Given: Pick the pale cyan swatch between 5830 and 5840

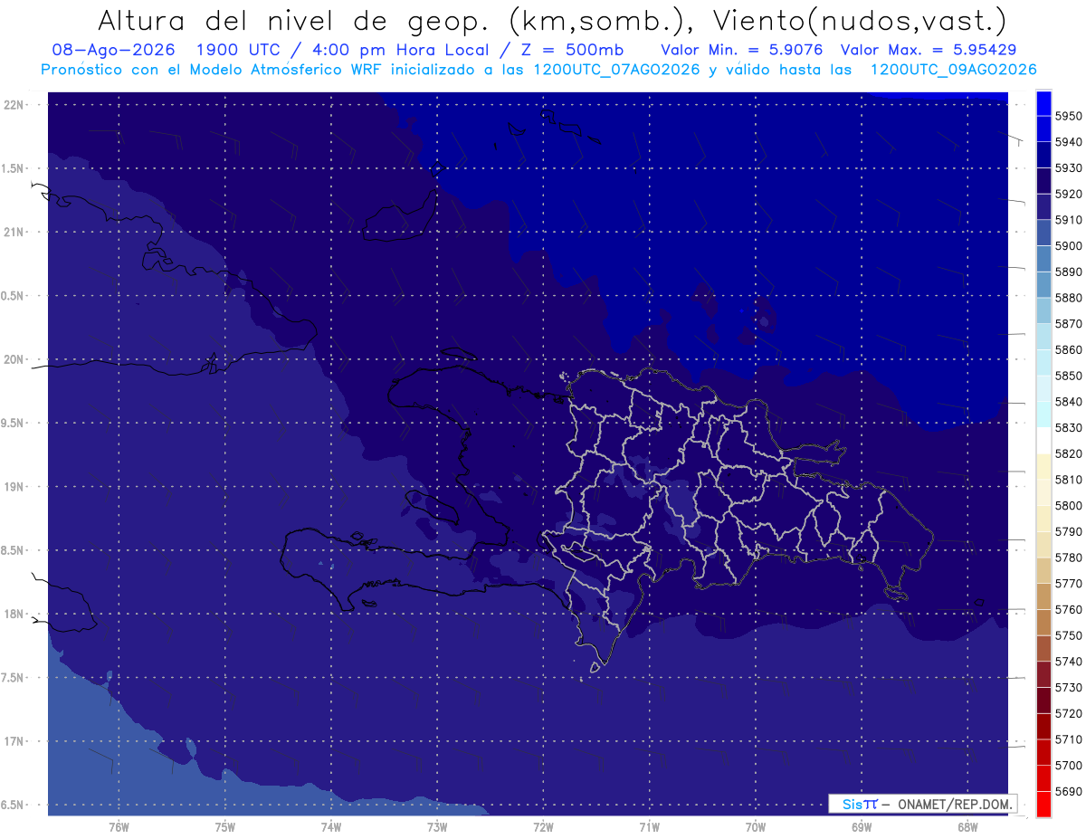Looking at the screenshot, I should pyautogui.click(x=1043, y=415).
